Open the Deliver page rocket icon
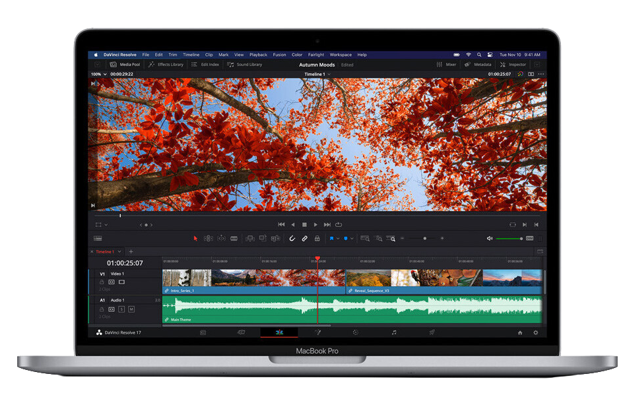The image size is (623, 401). (x=432, y=332)
